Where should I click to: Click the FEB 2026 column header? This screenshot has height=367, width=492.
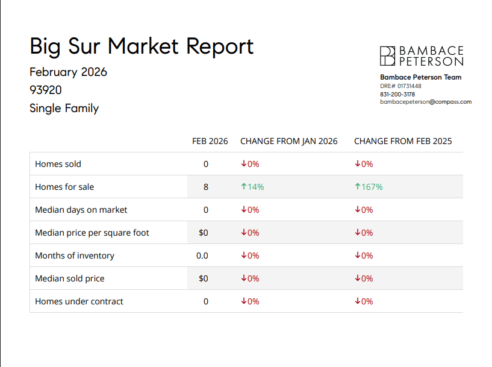(210, 141)
